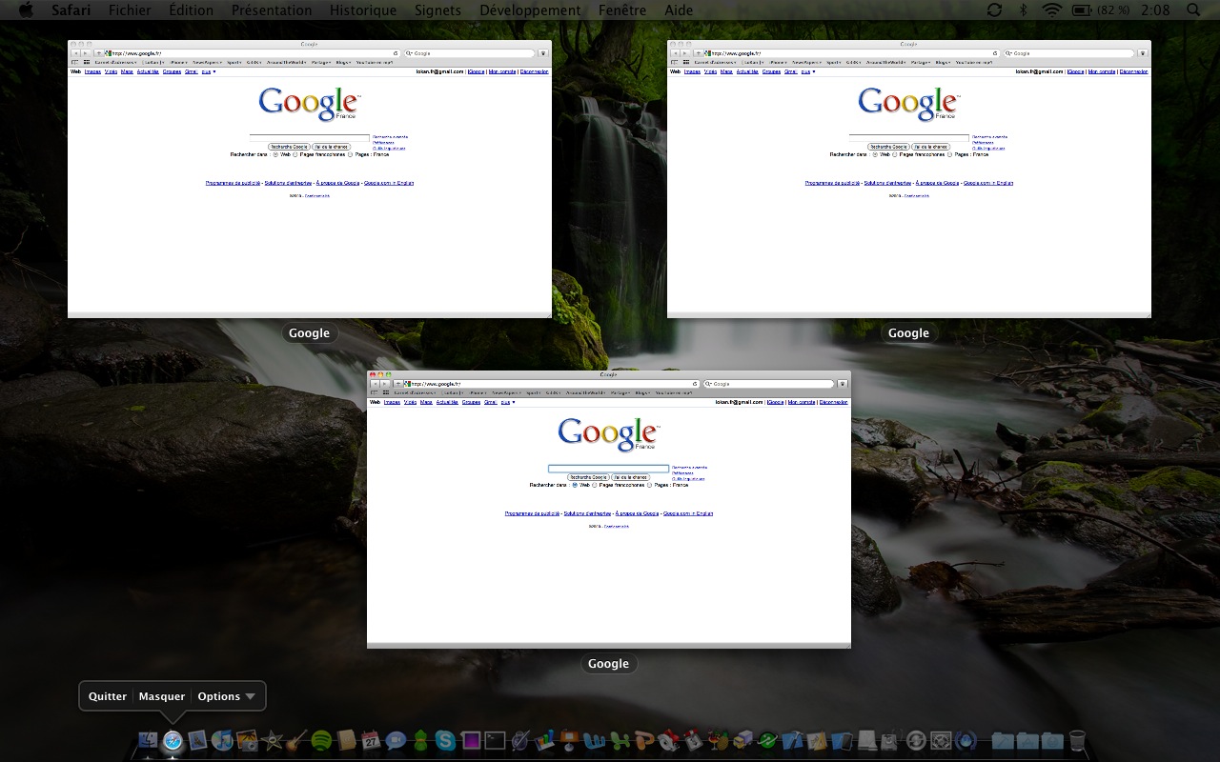Open the Signets menu
The height and width of the screenshot is (762, 1220).
click(437, 10)
